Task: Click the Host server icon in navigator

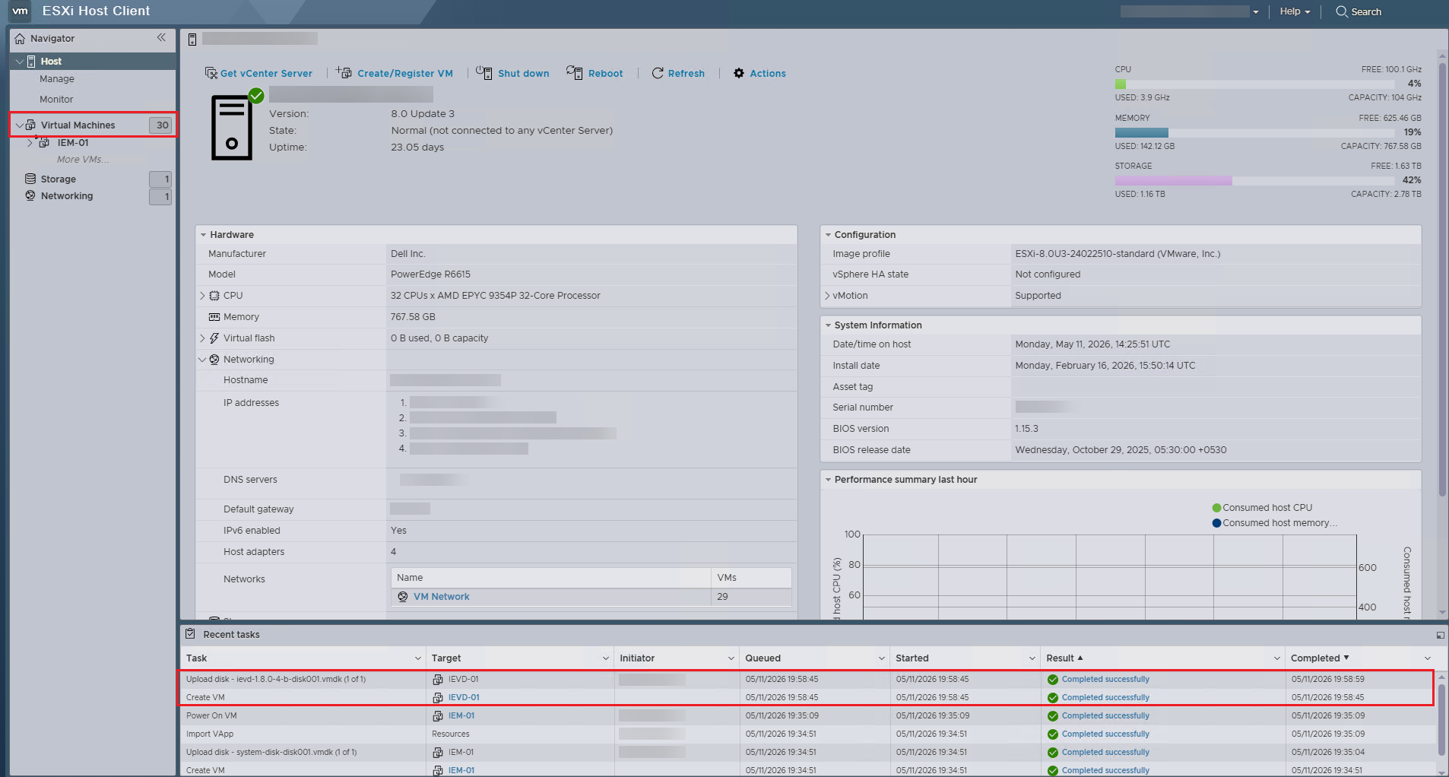Action: pos(32,62)
